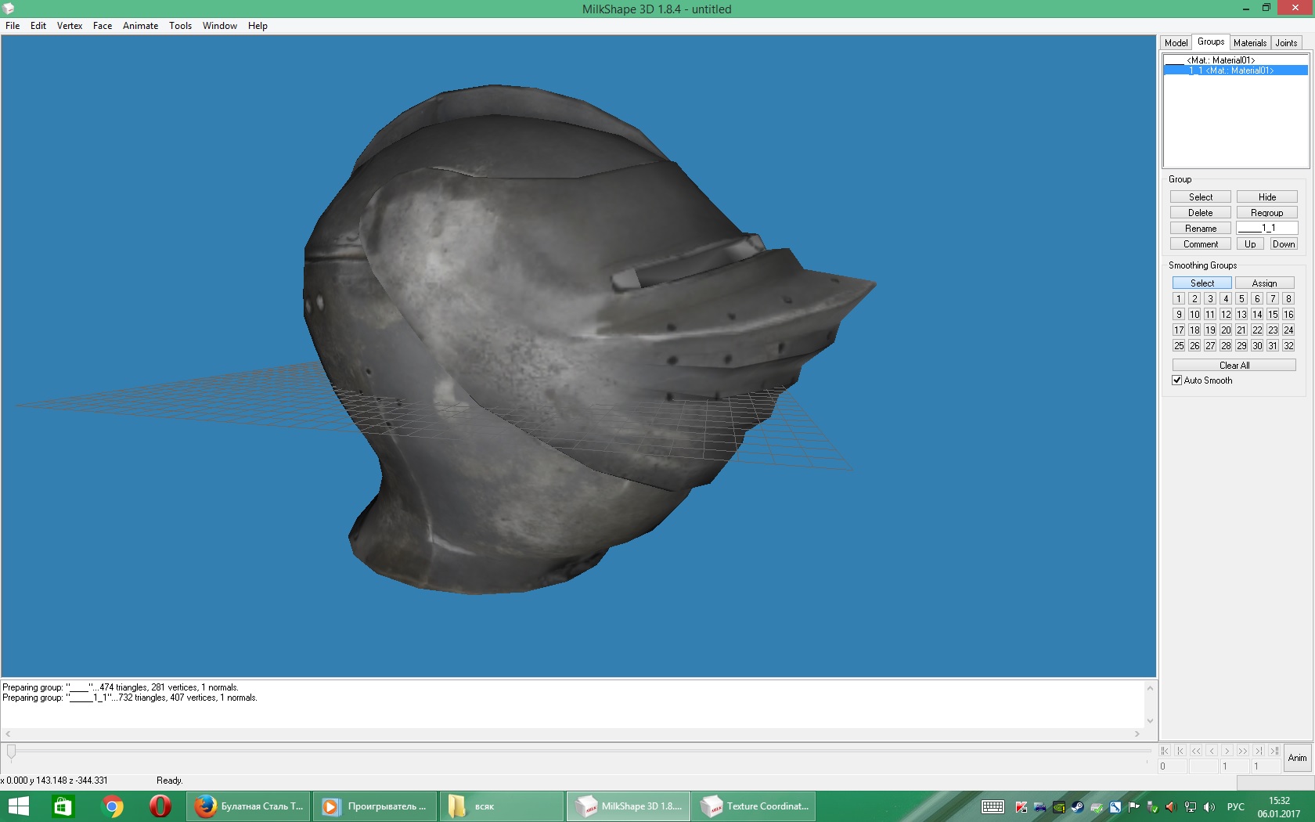Viewport: 1315px width, 822px height.
Task: Open the File menu
Action: [13, 26]
